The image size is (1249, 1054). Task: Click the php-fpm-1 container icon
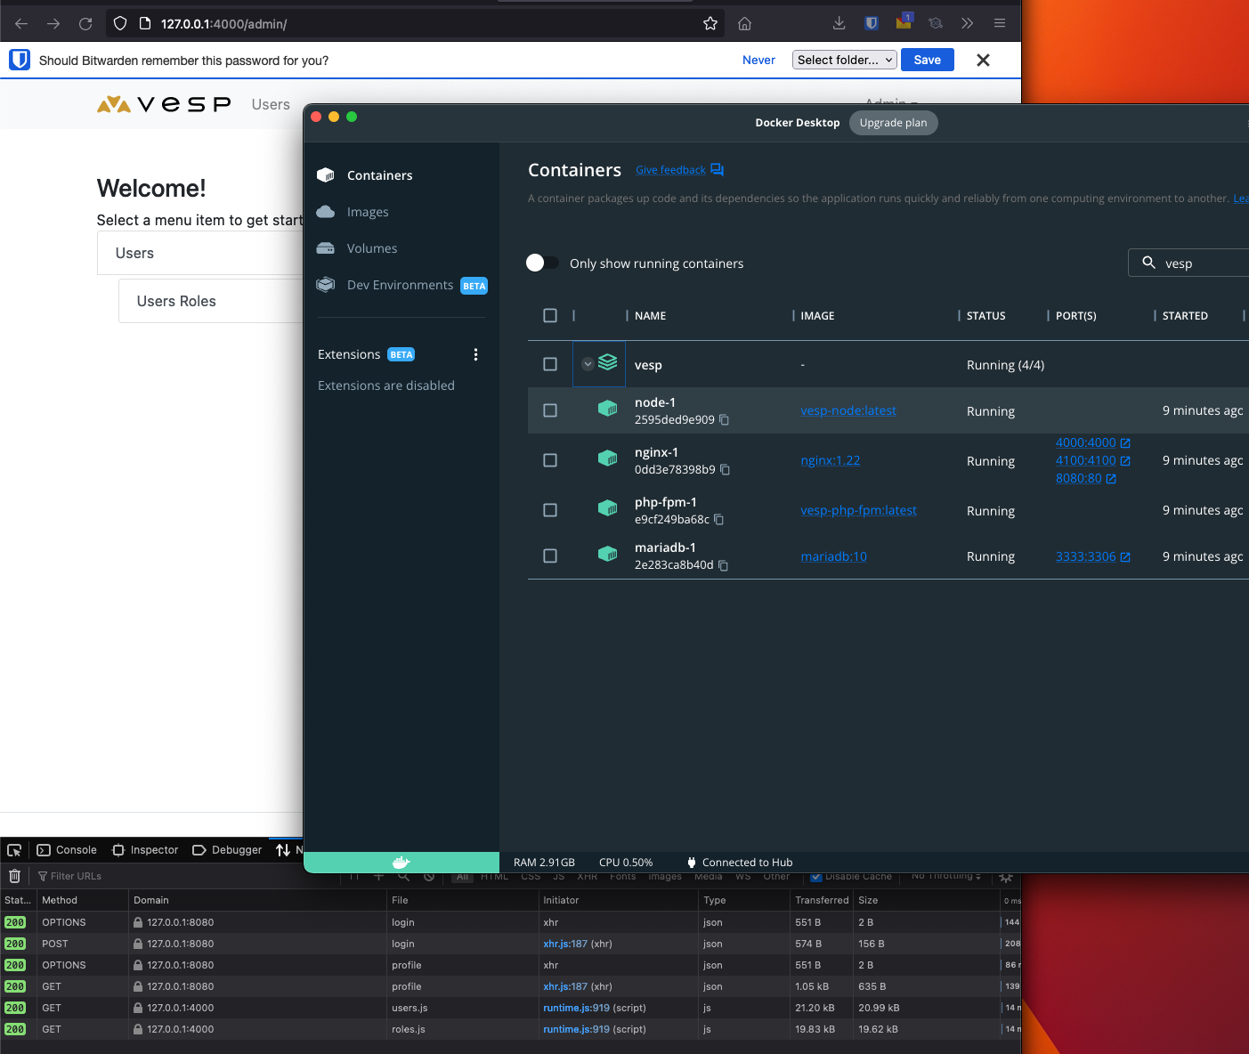(x=608, y=508)
